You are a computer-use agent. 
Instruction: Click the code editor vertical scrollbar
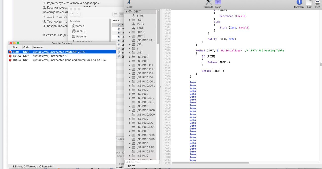click(321, 64)
